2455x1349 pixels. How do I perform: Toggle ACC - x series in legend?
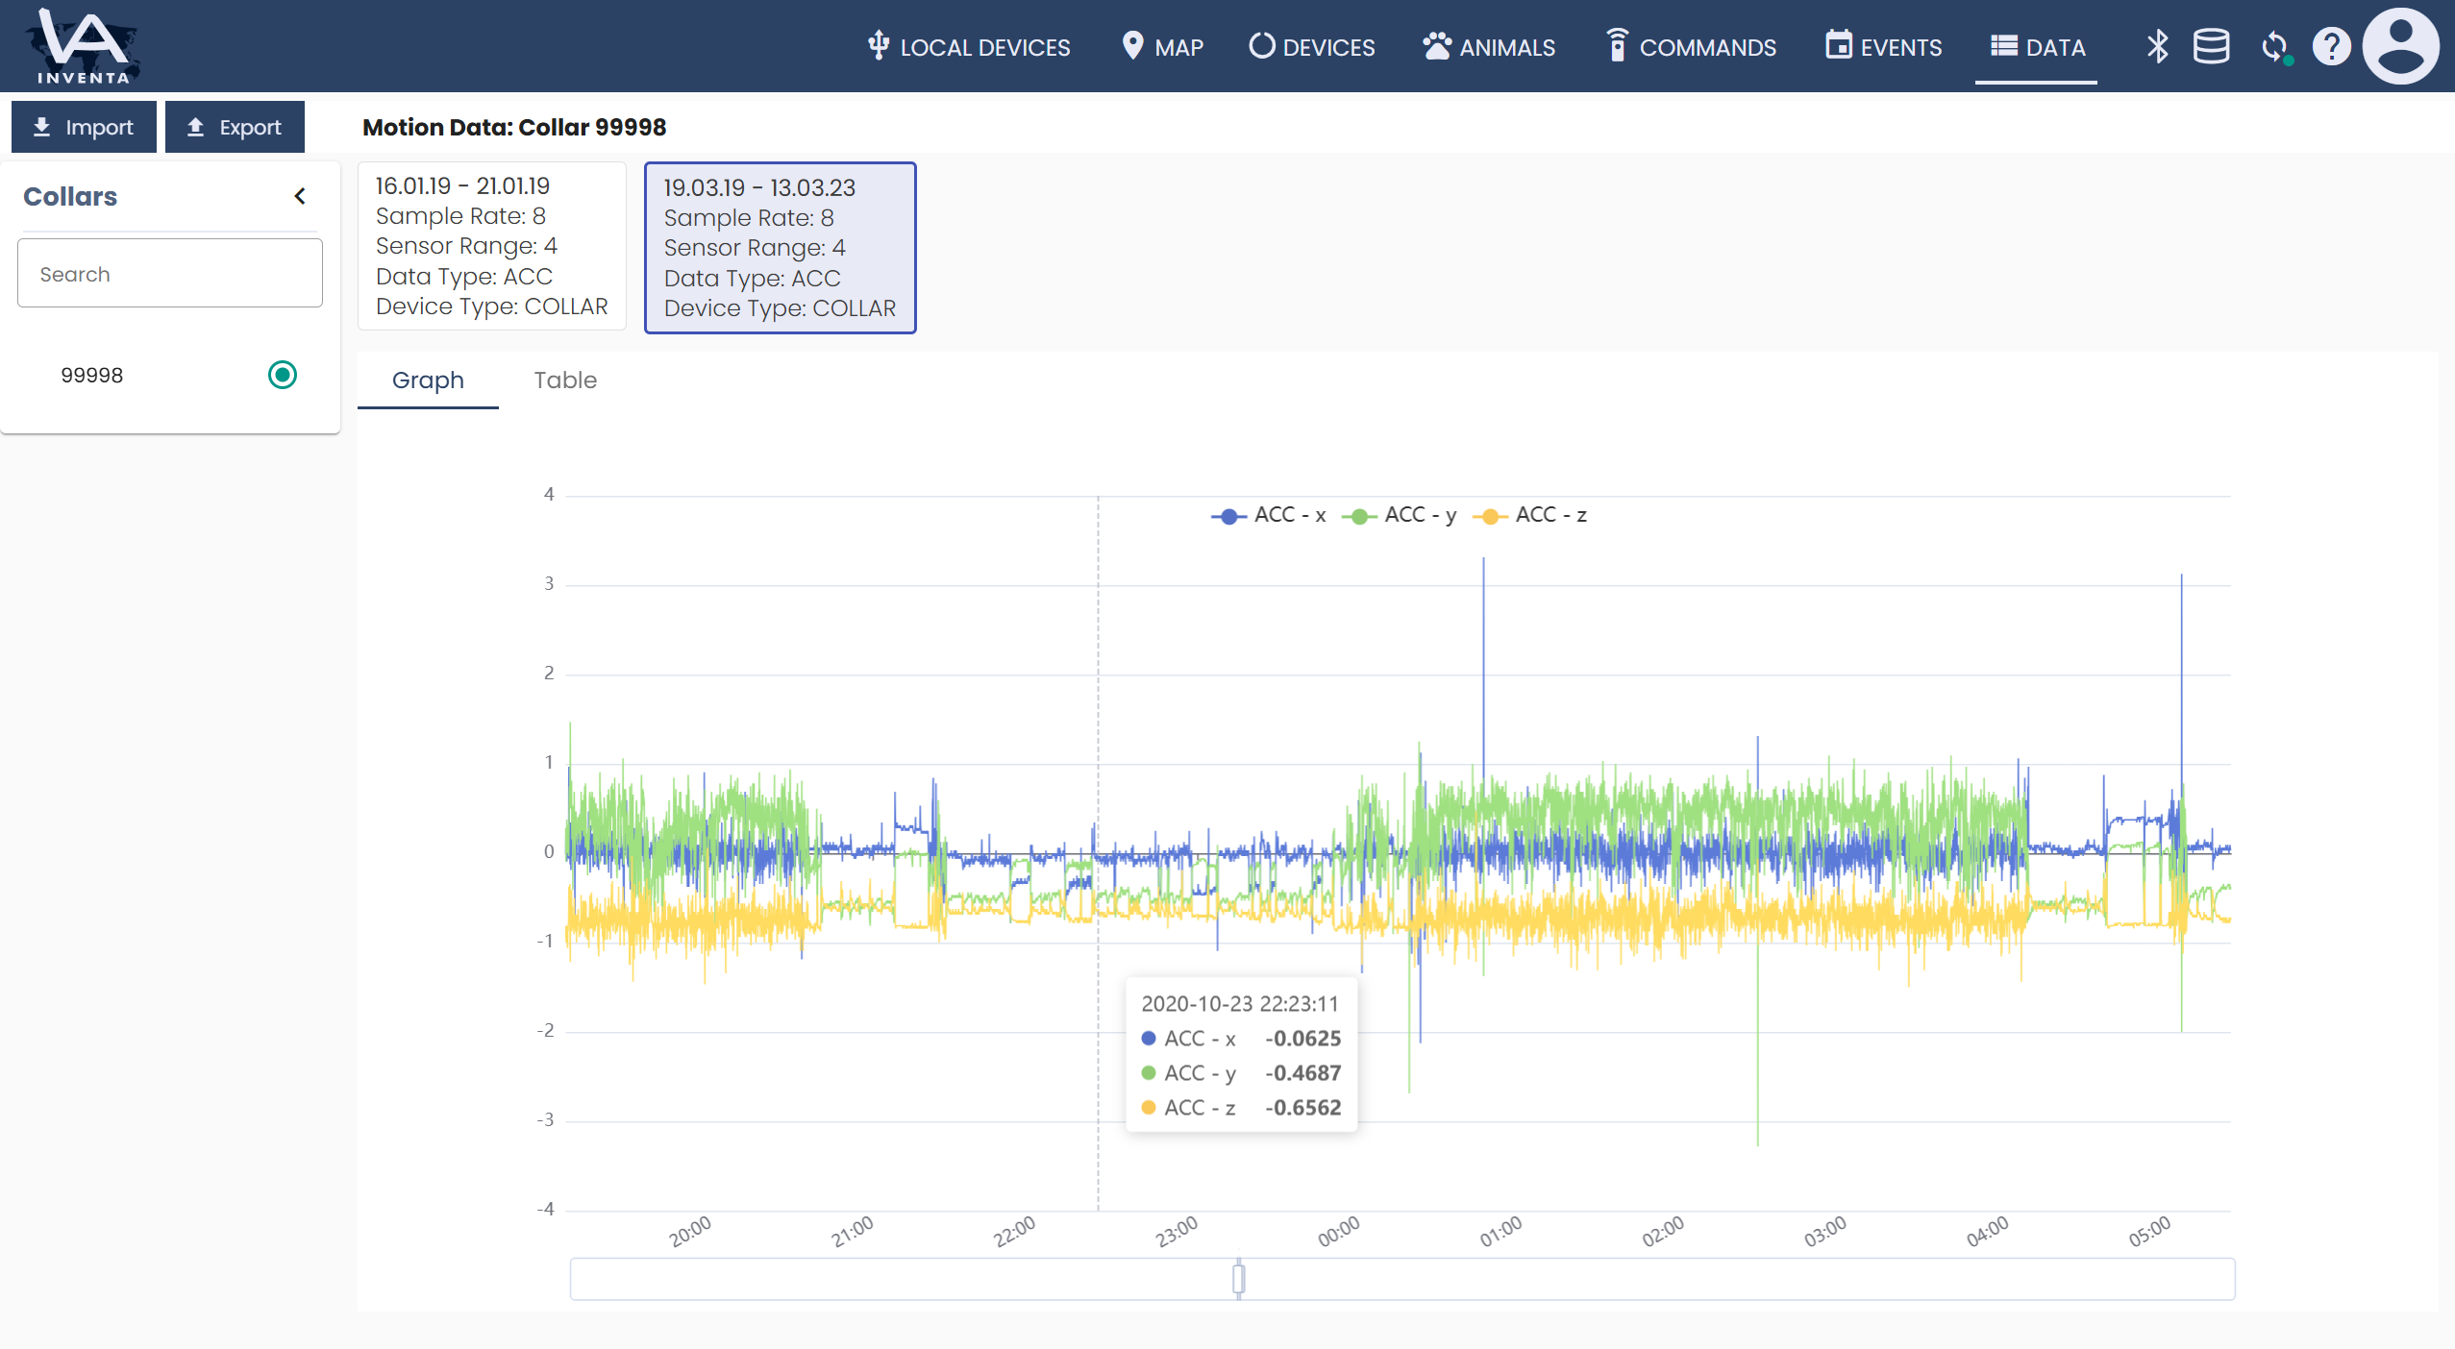point(1269,516)
